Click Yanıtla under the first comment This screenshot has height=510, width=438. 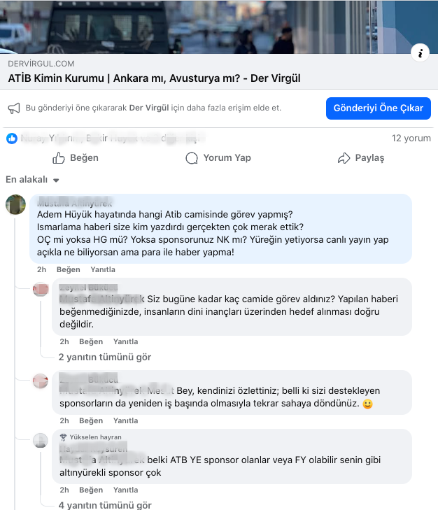(x=103, y=269)
